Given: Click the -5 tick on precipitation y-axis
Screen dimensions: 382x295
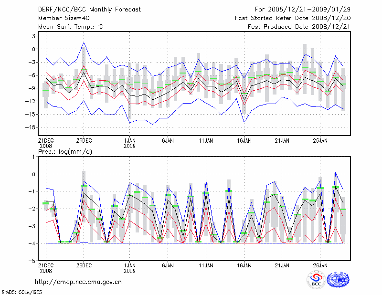Looking at the screenshot, I should tap(33, 261).
